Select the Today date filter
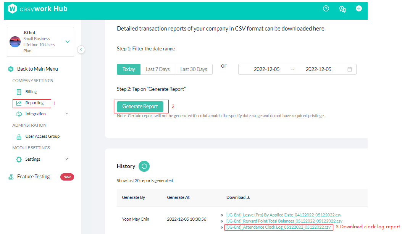 128,69
